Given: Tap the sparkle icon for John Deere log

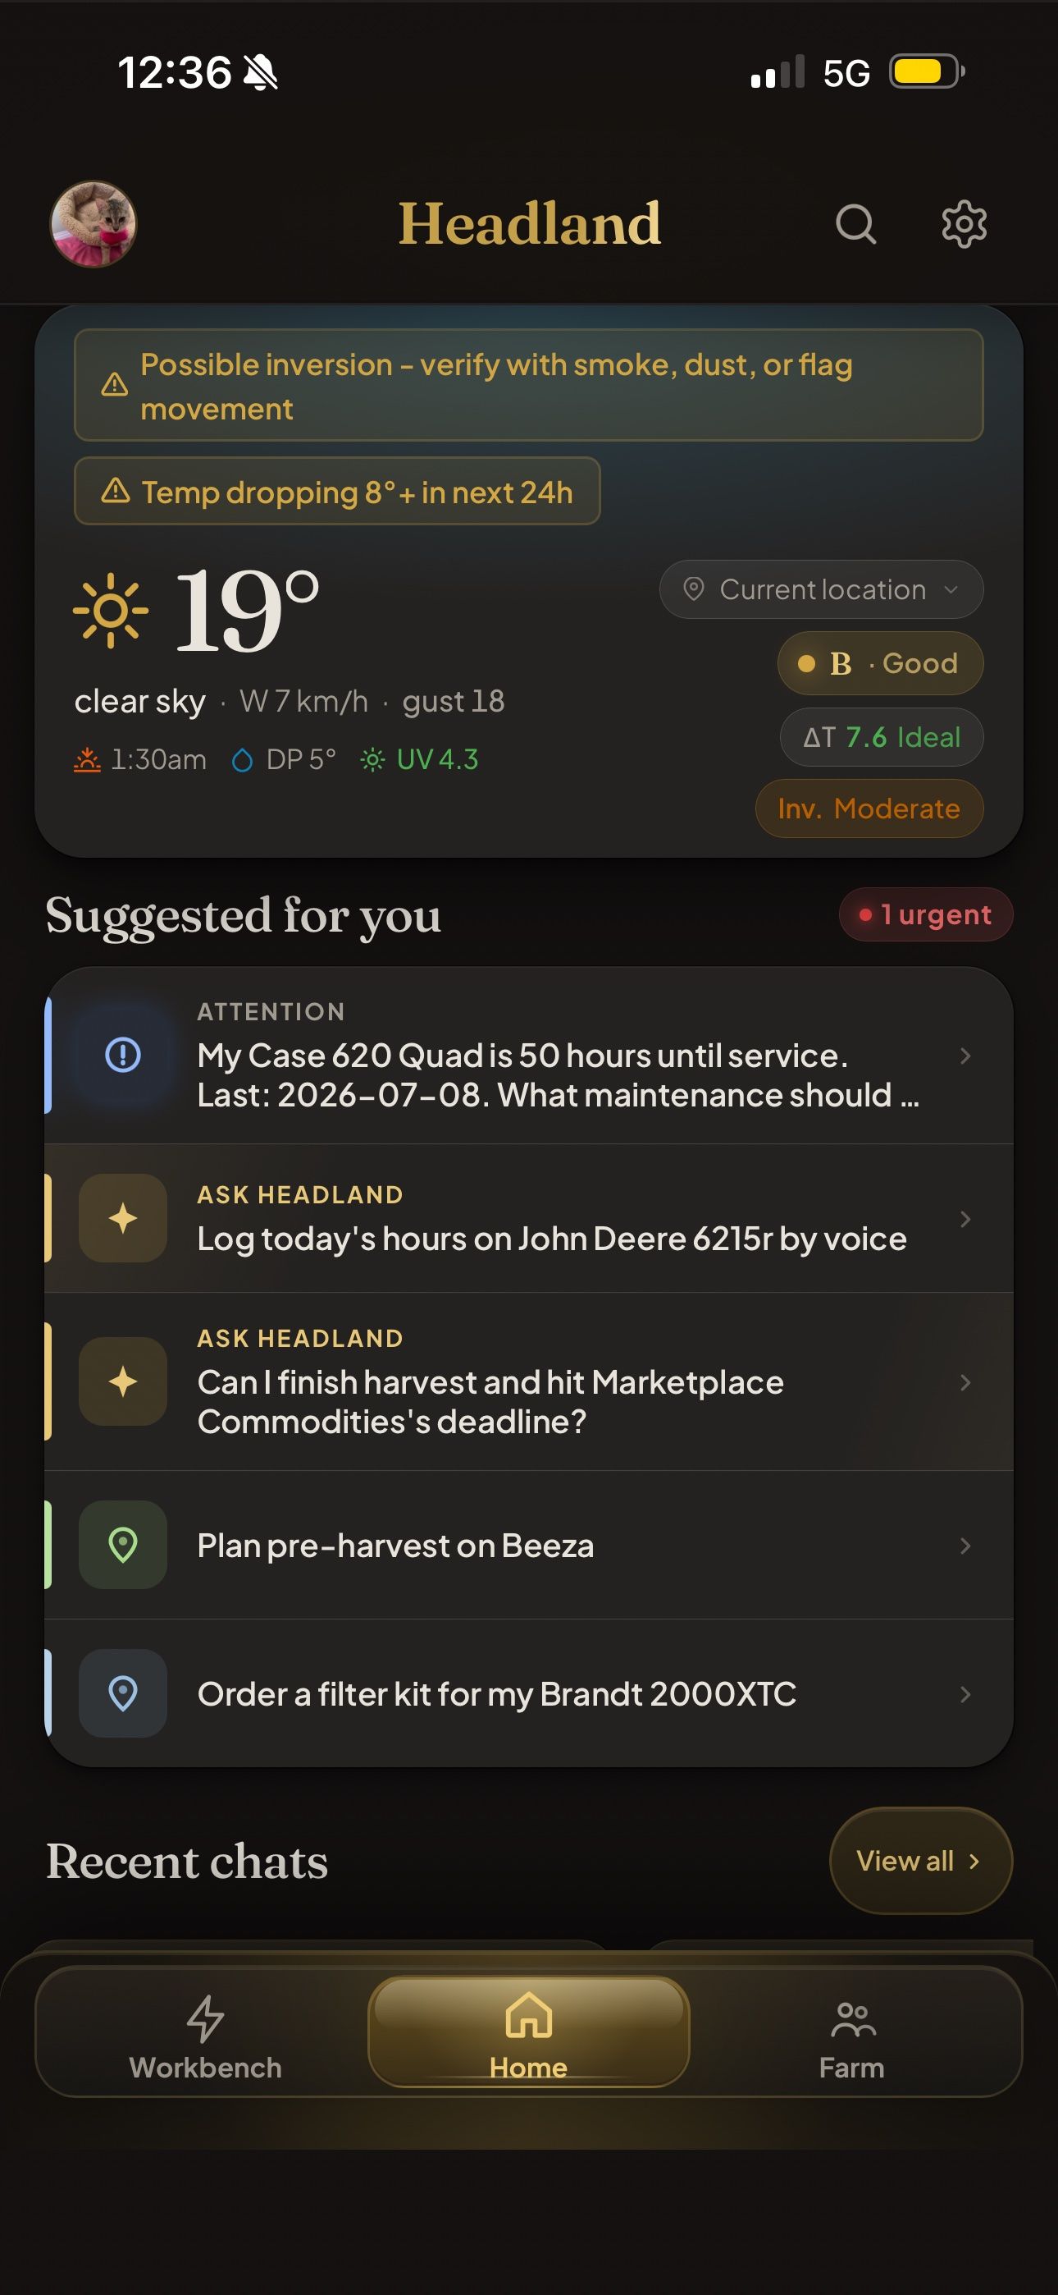Looking at the screenshot, I should pos(123,1218).
